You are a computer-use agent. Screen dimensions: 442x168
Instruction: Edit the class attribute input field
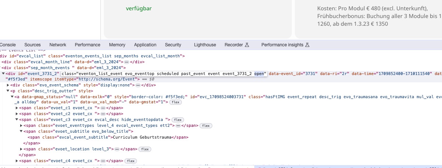pos(164,74)
